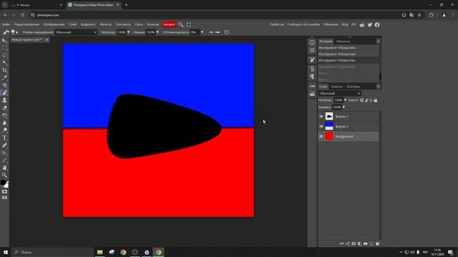Switch to the Каналы tab

[x=337, y=86]
